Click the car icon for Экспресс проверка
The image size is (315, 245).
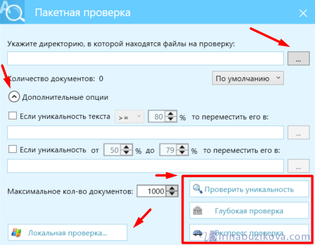coord(198,233)
